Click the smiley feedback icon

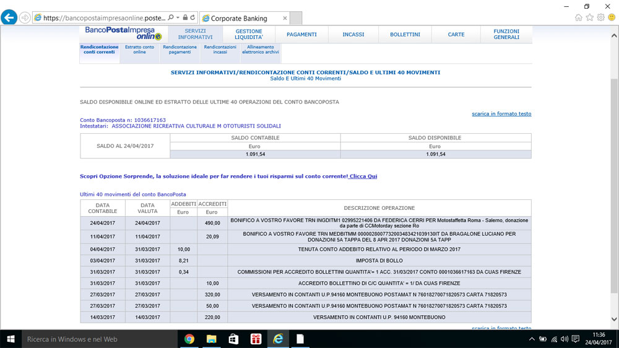[x=612, y=17]
